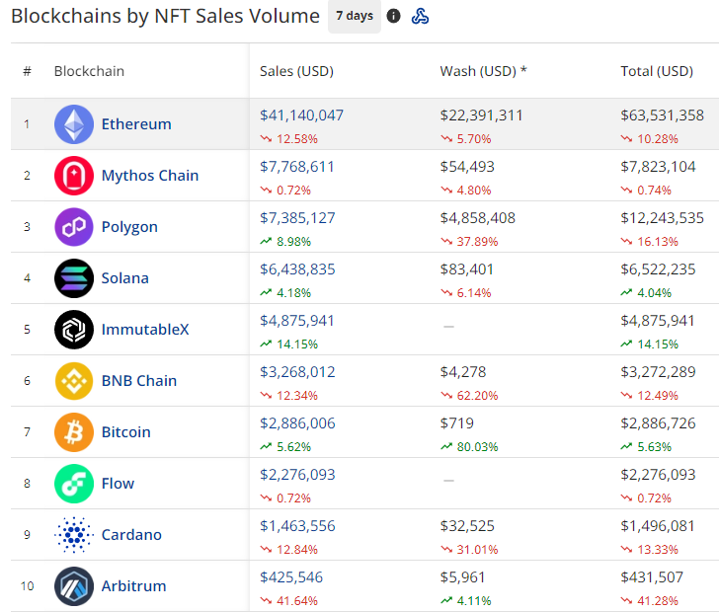The width and height of the screenshot is (719, 612).
Task: Open the Polygon blockchain link
Action: click(x=129, y=227)
